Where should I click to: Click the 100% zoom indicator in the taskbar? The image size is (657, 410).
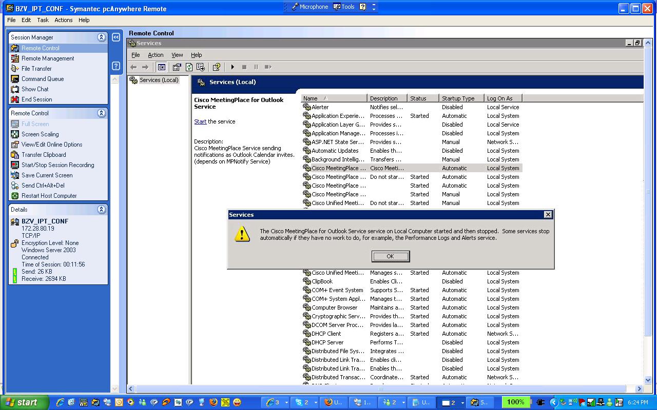coord(516,402)
